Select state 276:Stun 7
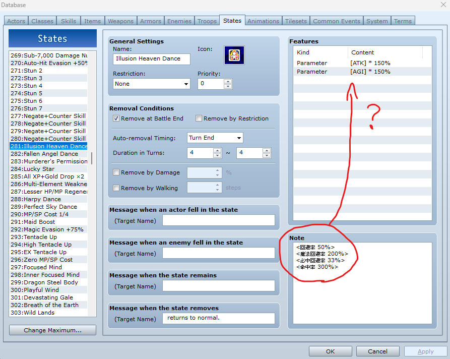Image resolution: width=450 pixels, height=359 pixels. 48,108
